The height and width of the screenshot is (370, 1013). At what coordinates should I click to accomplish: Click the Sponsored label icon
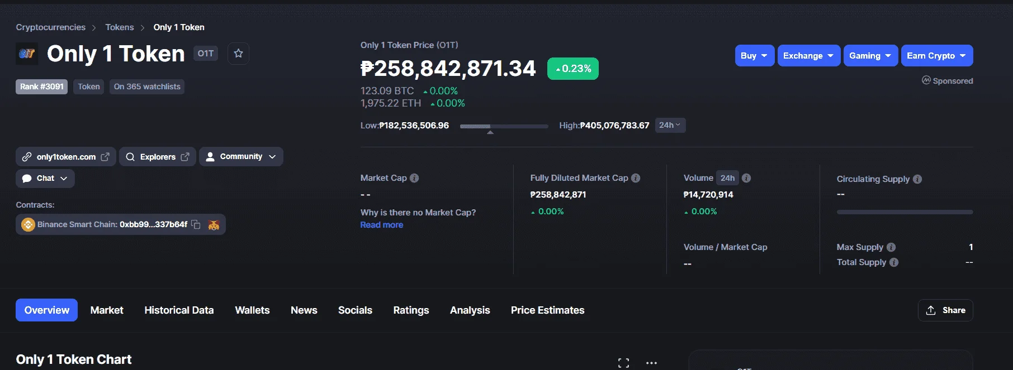click(926, 80)
